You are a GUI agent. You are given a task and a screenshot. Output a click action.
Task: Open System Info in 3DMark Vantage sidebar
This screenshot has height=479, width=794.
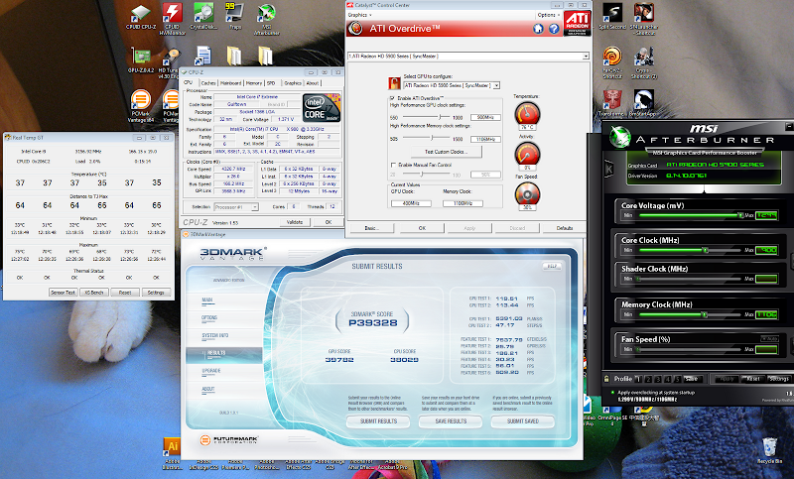214,335
